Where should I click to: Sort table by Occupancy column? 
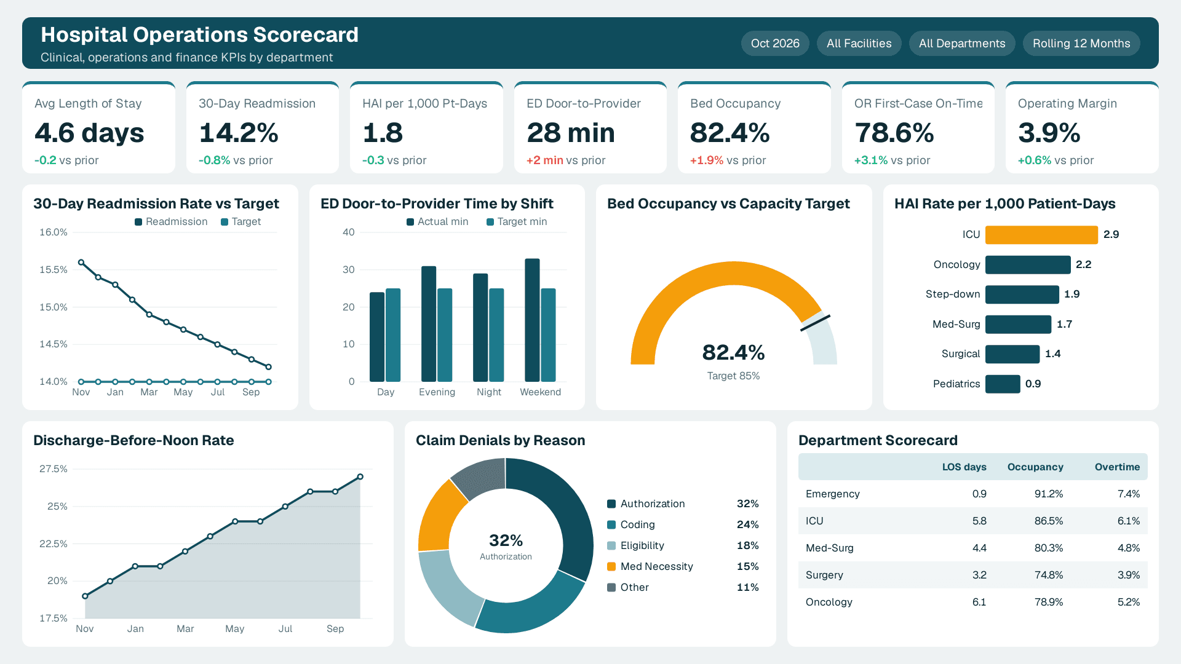(1035, 467)
